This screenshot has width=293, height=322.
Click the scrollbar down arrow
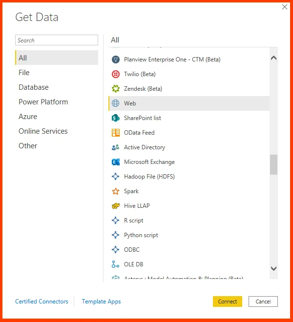point(273,268)
